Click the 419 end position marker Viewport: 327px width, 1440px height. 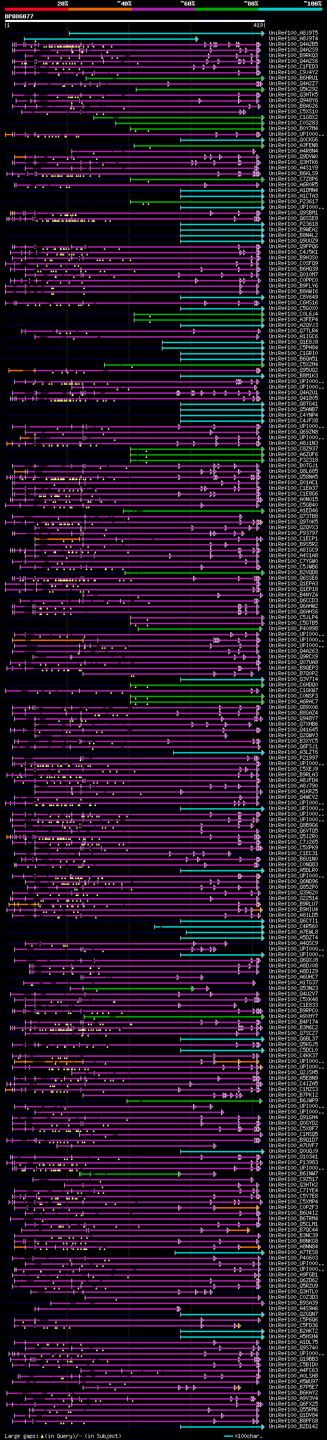point(258,25)
